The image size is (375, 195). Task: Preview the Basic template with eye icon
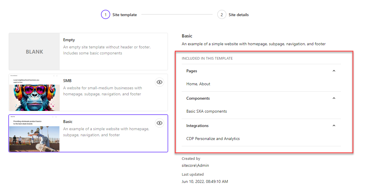point(160,123)
